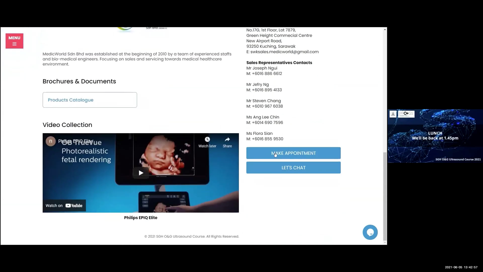483x272 pixels.
Task: Click the Lunch break video thumbnail
Action: click(435, 136)
